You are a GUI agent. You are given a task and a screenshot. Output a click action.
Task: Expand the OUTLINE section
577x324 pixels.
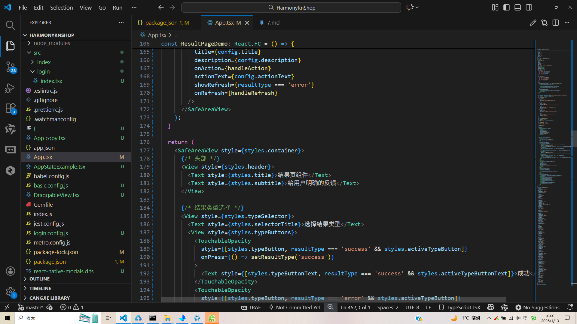coord(39,279)
